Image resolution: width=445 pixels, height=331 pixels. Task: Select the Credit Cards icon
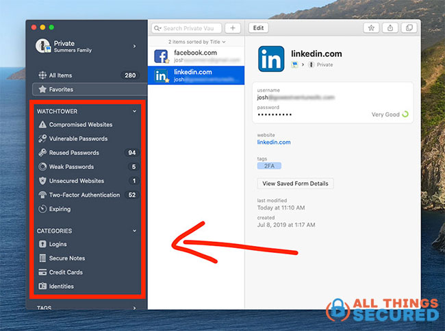42,272
